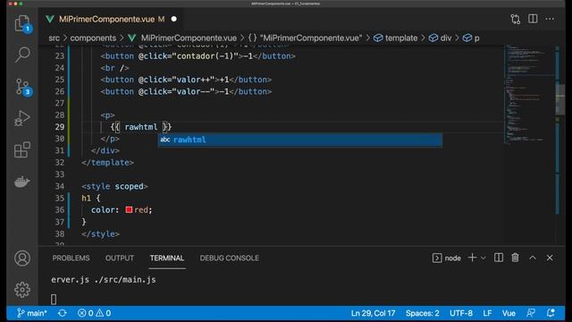Click unsaved dot on MiPrimerComponente.vue tab

pyautogui.click(x=174, y=19)
